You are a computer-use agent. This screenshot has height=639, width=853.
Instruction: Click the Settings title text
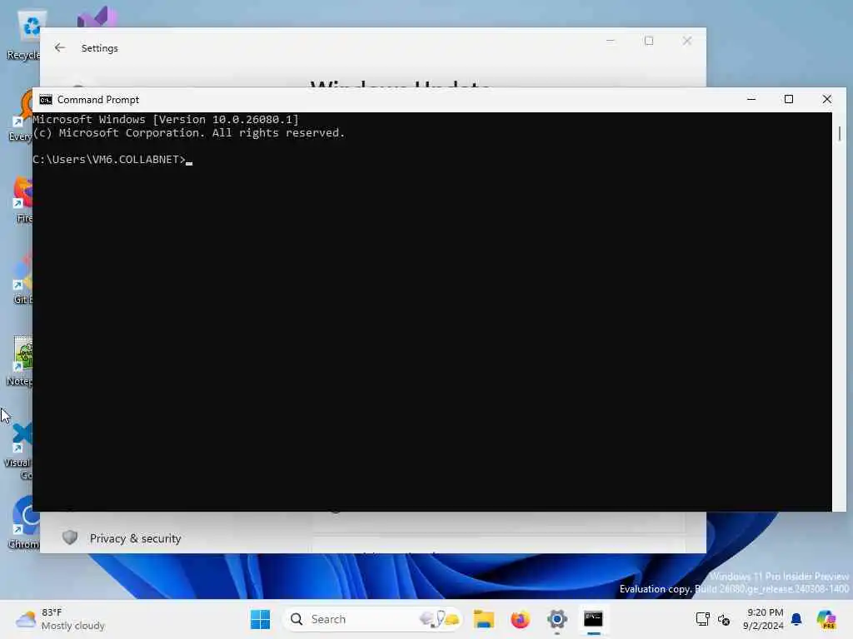point(100,48)
